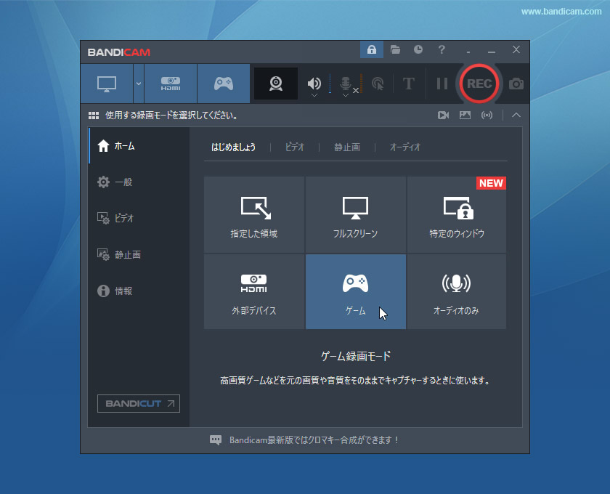Click the audio broadcast signal icon
Image resolution: width=610 pixels, height=494 pixels.
(487, 116)
